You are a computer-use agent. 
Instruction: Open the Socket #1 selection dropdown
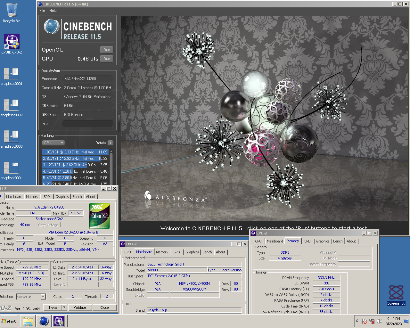point(31,297)
